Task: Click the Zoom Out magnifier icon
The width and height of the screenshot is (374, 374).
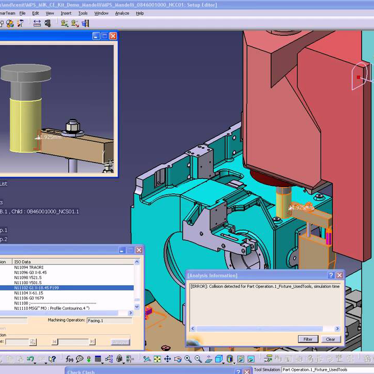Action: 197,359
